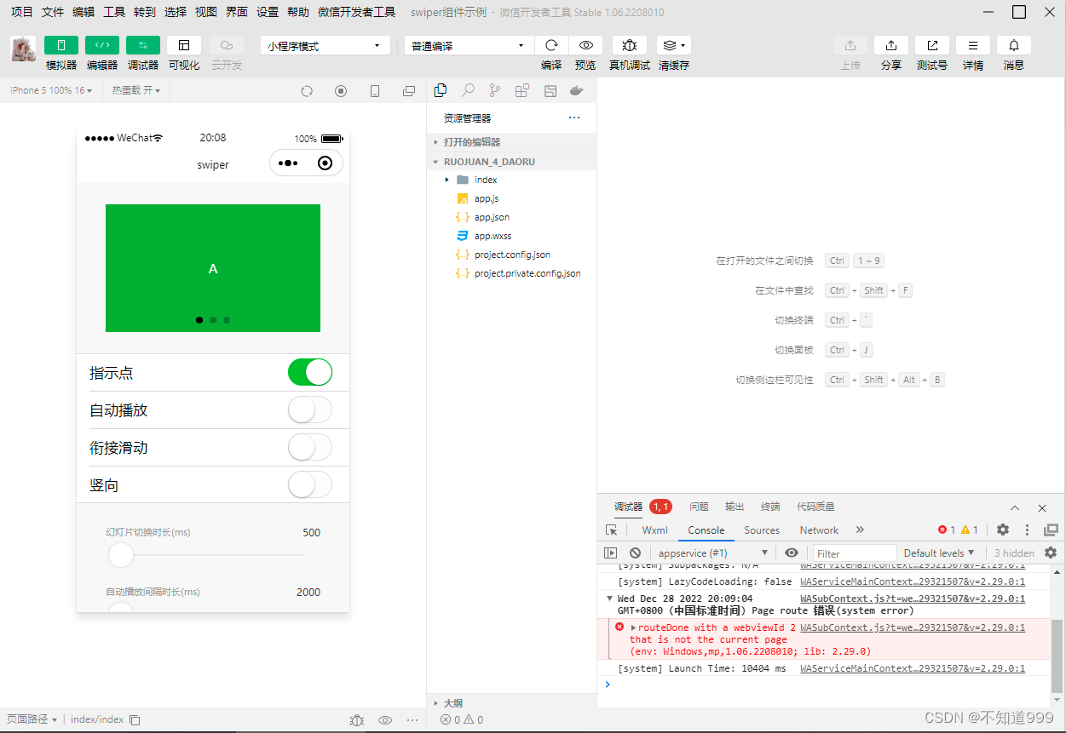Open the Source Control branch icon

[x=495, y=90]
